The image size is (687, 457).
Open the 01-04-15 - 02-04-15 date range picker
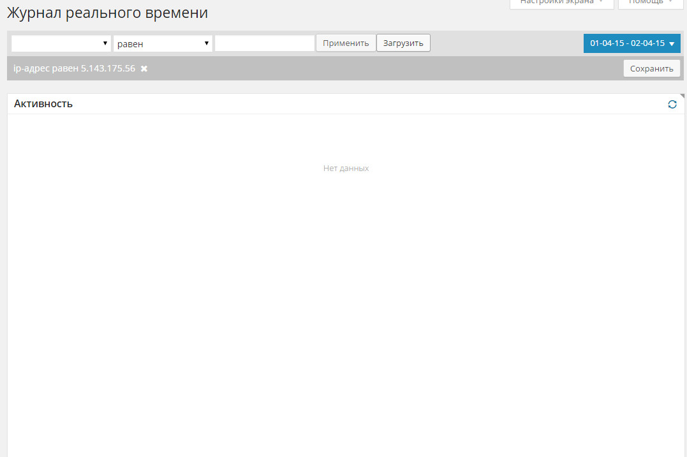pos(632,43)
